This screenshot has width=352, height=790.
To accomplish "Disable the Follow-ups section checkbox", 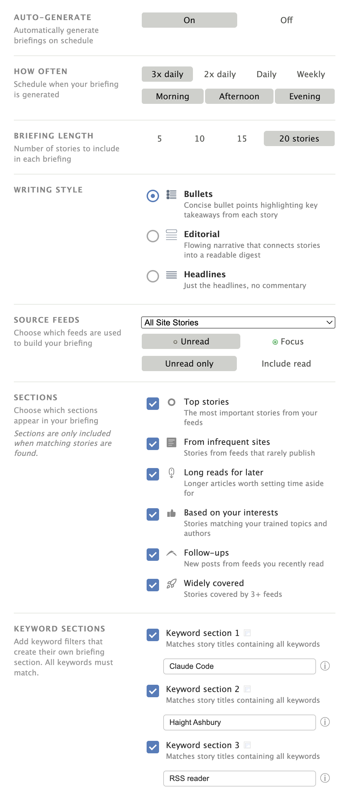I will (x=153, y=555).
